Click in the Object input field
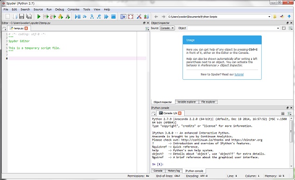 click(x=232, y=28)
